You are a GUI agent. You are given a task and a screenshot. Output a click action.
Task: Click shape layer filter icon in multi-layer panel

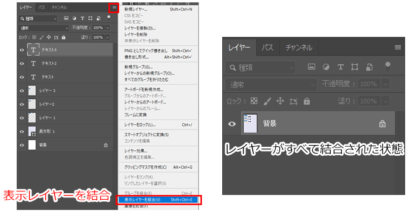click(91, 18)
